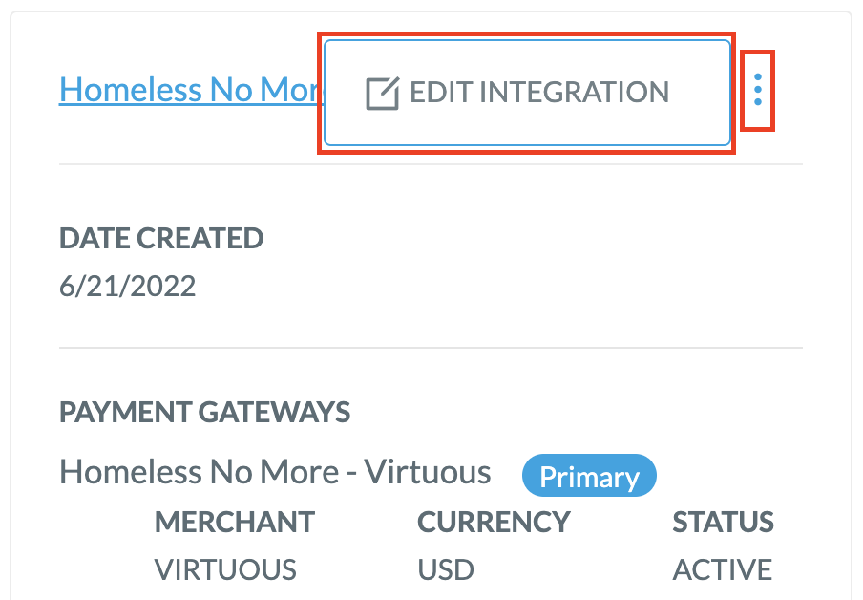Select the ACTIVE status value

722,569
